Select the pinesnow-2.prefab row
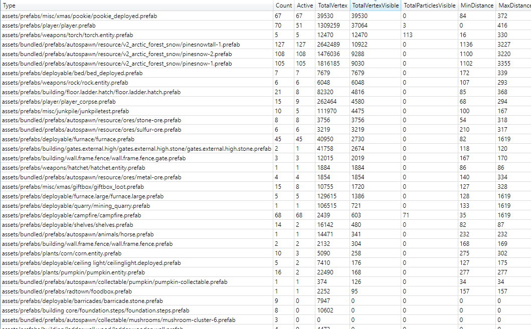The height and width of the screenshot is (329, 531). click(266, 54)
